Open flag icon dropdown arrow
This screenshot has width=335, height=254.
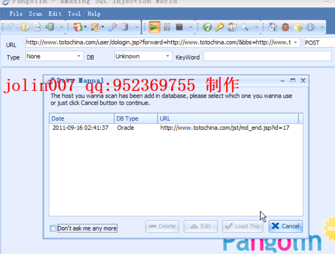85,27
